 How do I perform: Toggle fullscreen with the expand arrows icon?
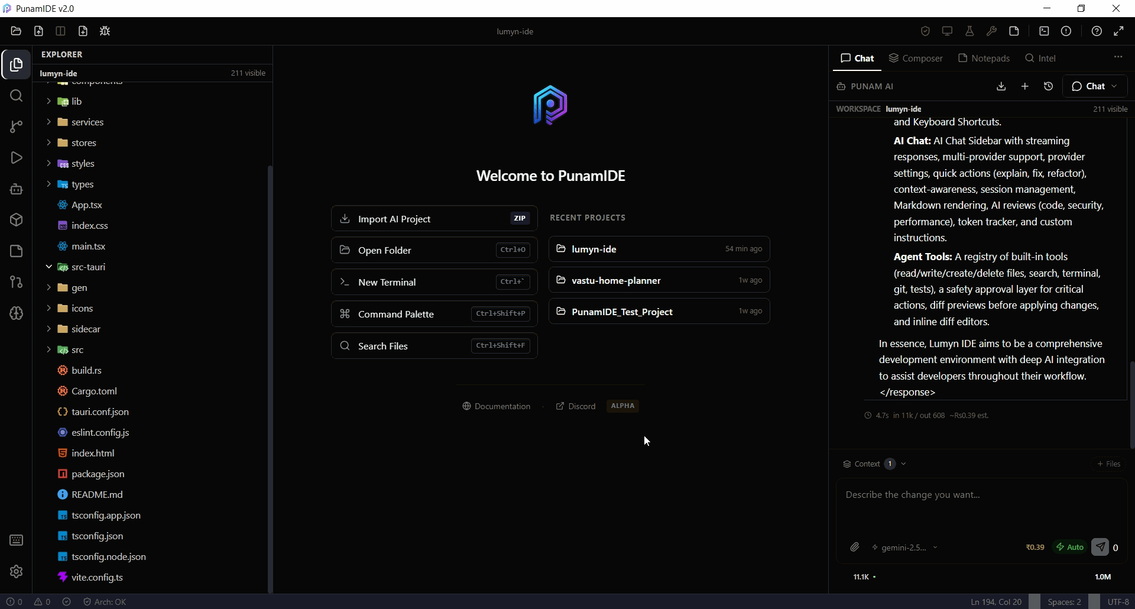(x=1118, y=31)
